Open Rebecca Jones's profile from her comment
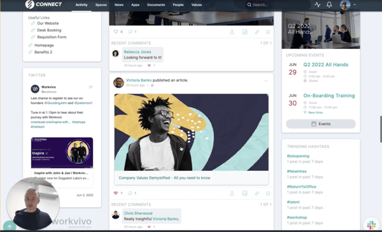The image size is (382, 232). [138, 51]
